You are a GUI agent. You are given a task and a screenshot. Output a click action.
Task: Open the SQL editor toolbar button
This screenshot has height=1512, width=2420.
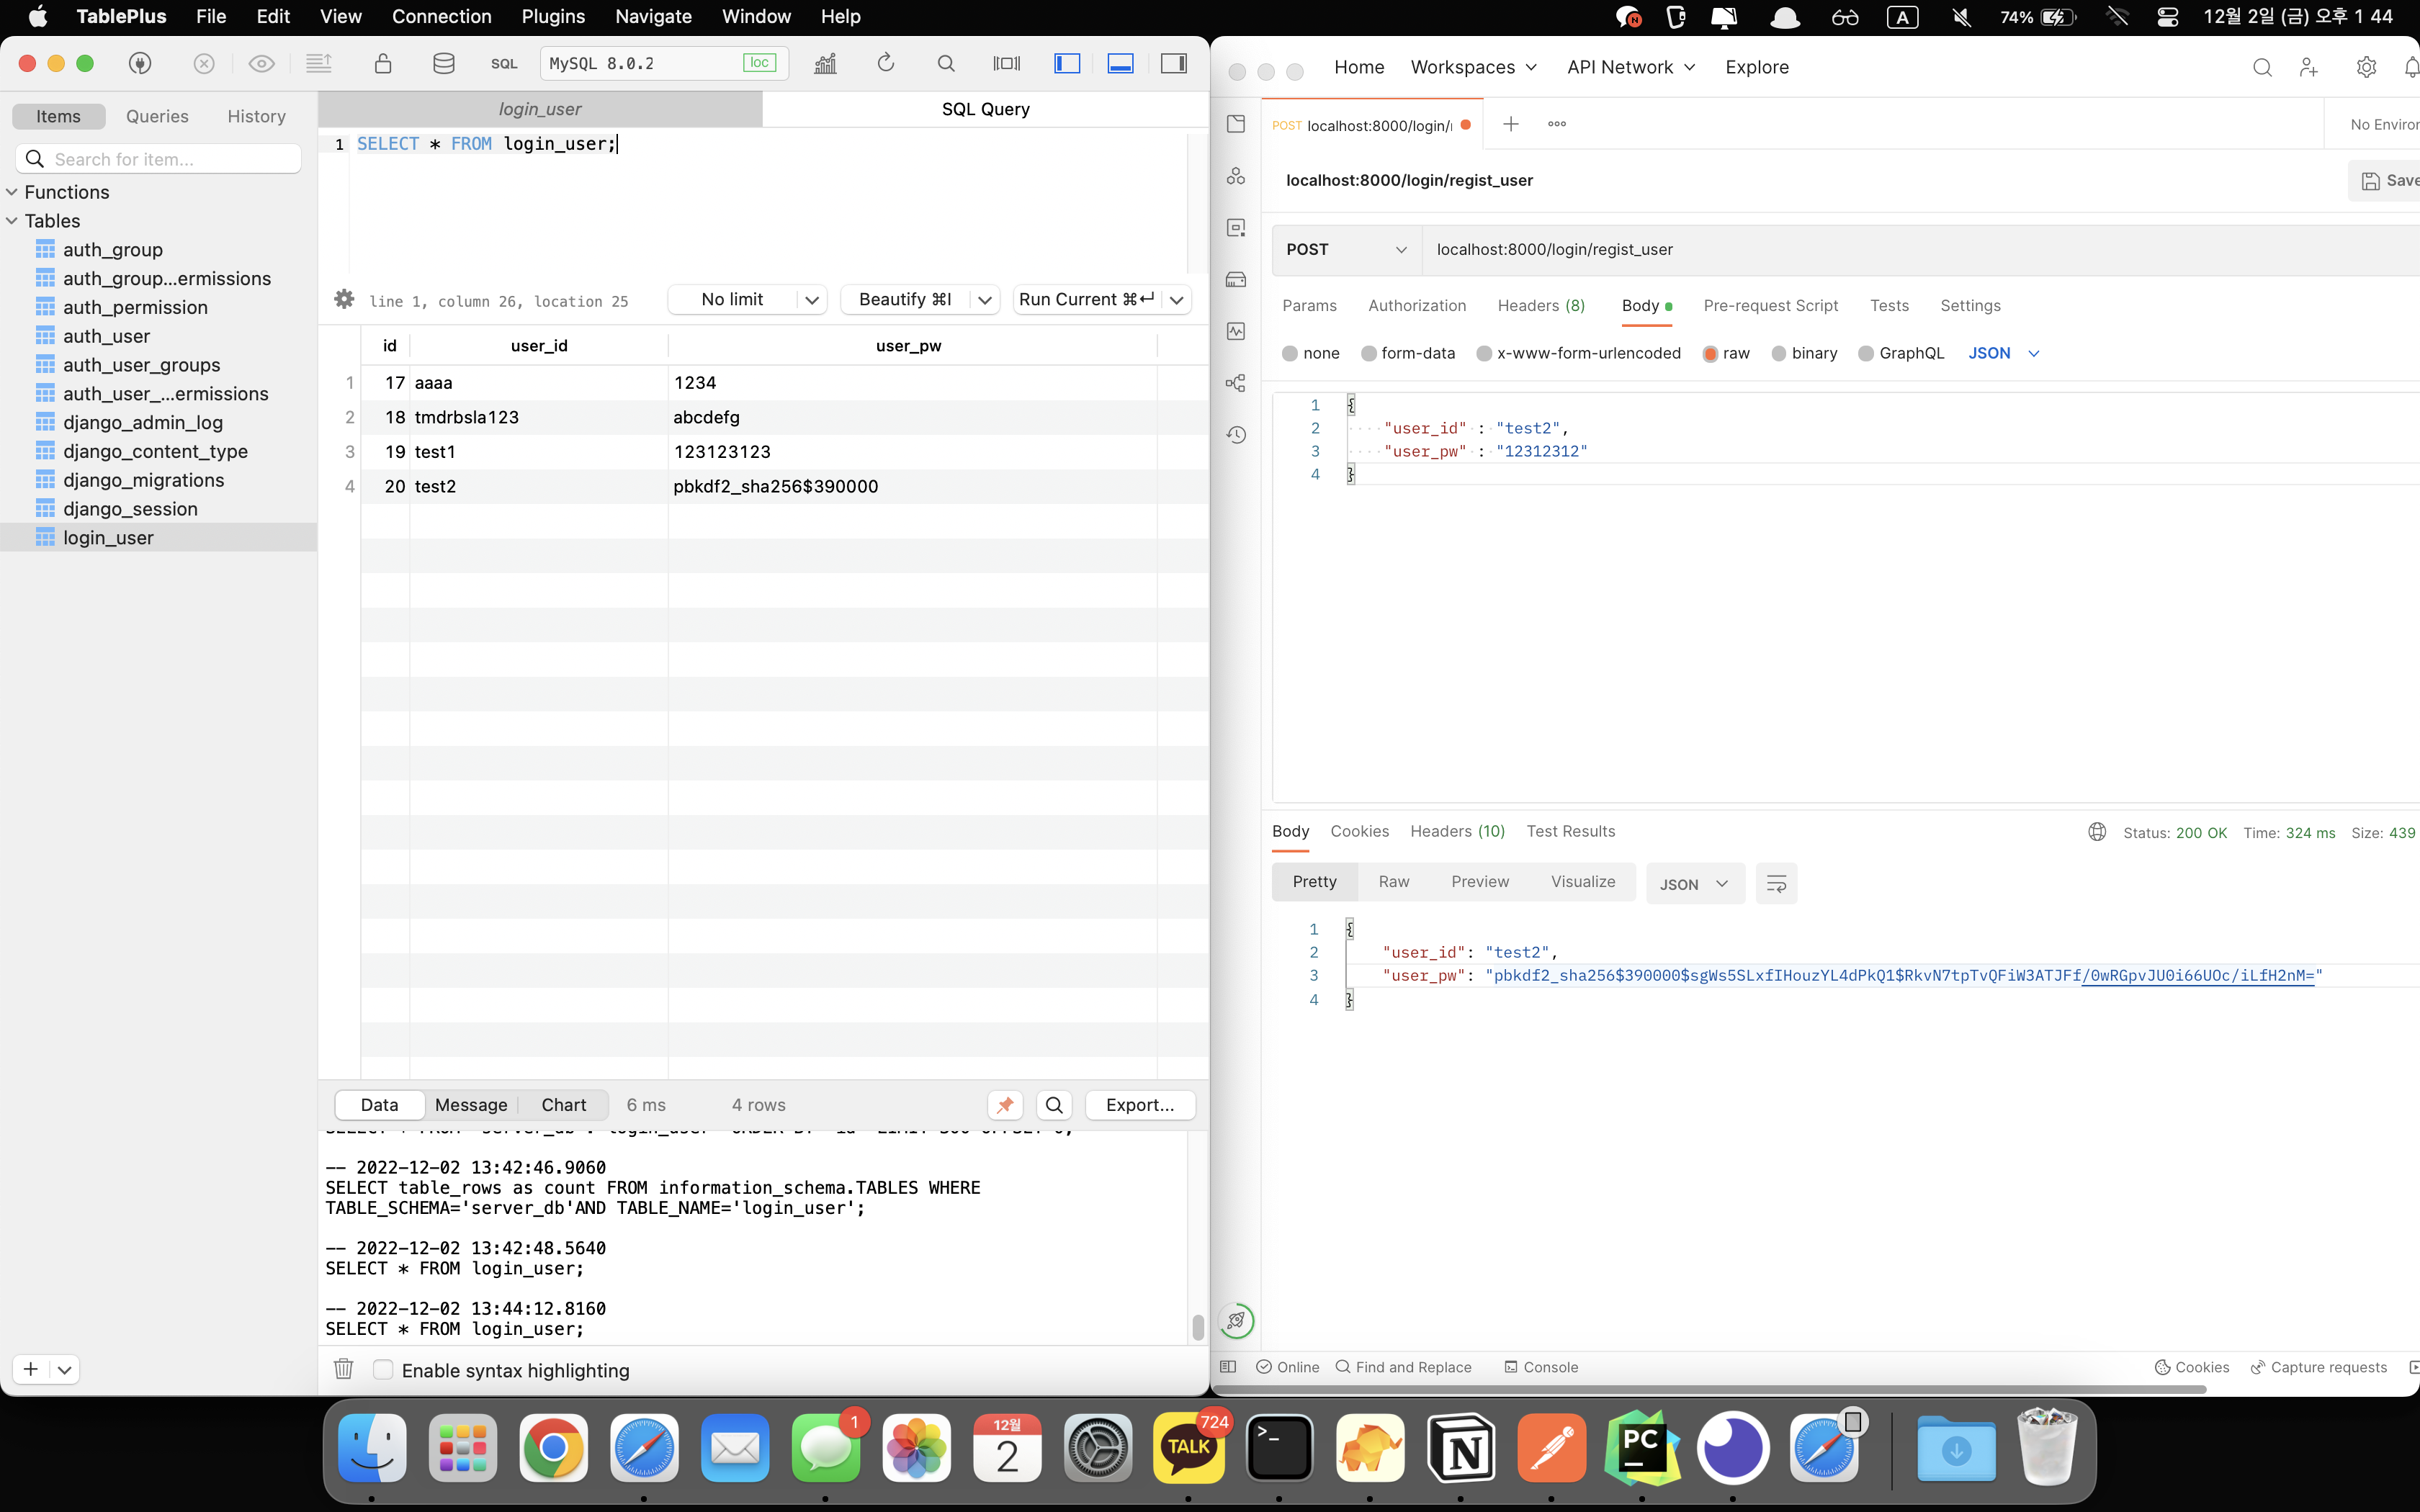point(504,63)
